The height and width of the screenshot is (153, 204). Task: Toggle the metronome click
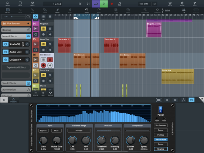(120, 4)
